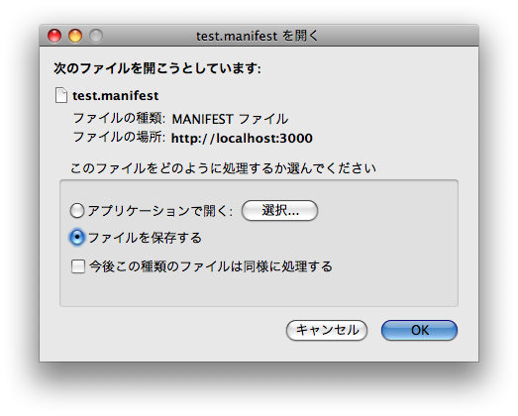Image resolution: width=518 pixels, height=416 pixels.
Task: Click the http://localhost:3000 location text
Action: point(242,138)
